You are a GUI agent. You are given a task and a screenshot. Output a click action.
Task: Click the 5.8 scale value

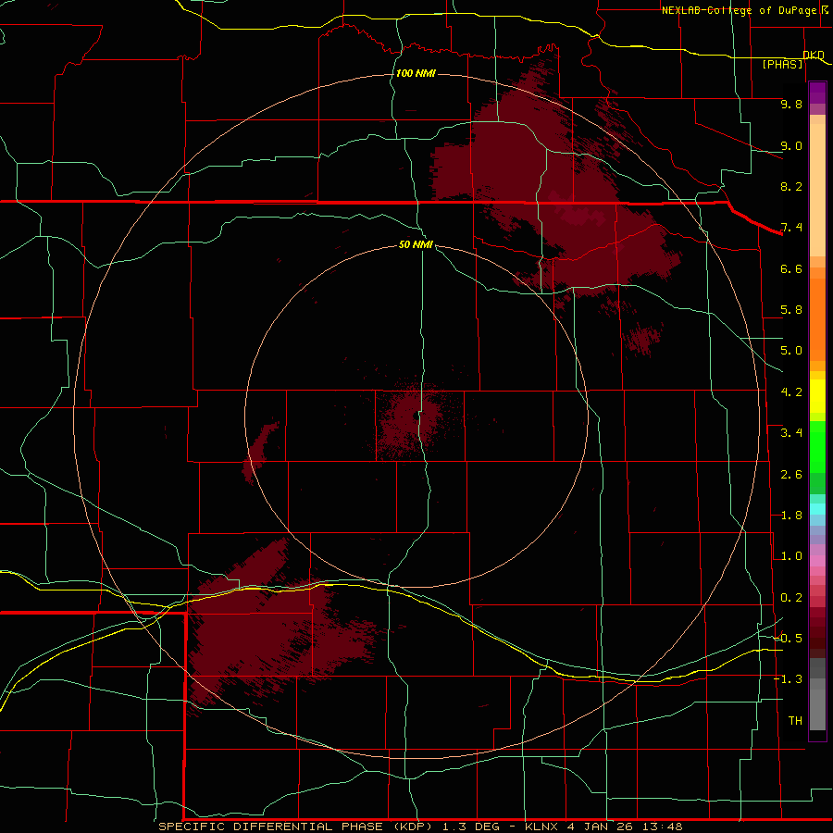click(791, 310)
